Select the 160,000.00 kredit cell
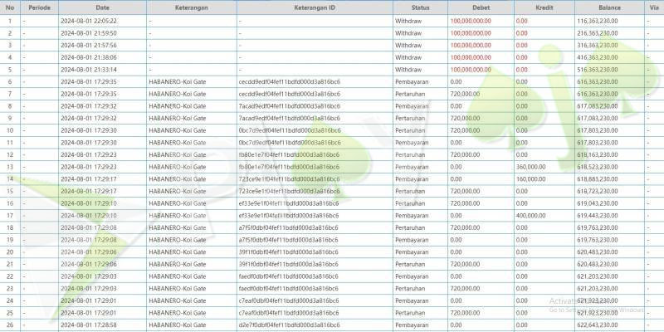This screenshot has width=664, height=332. [x=530, y=179]
